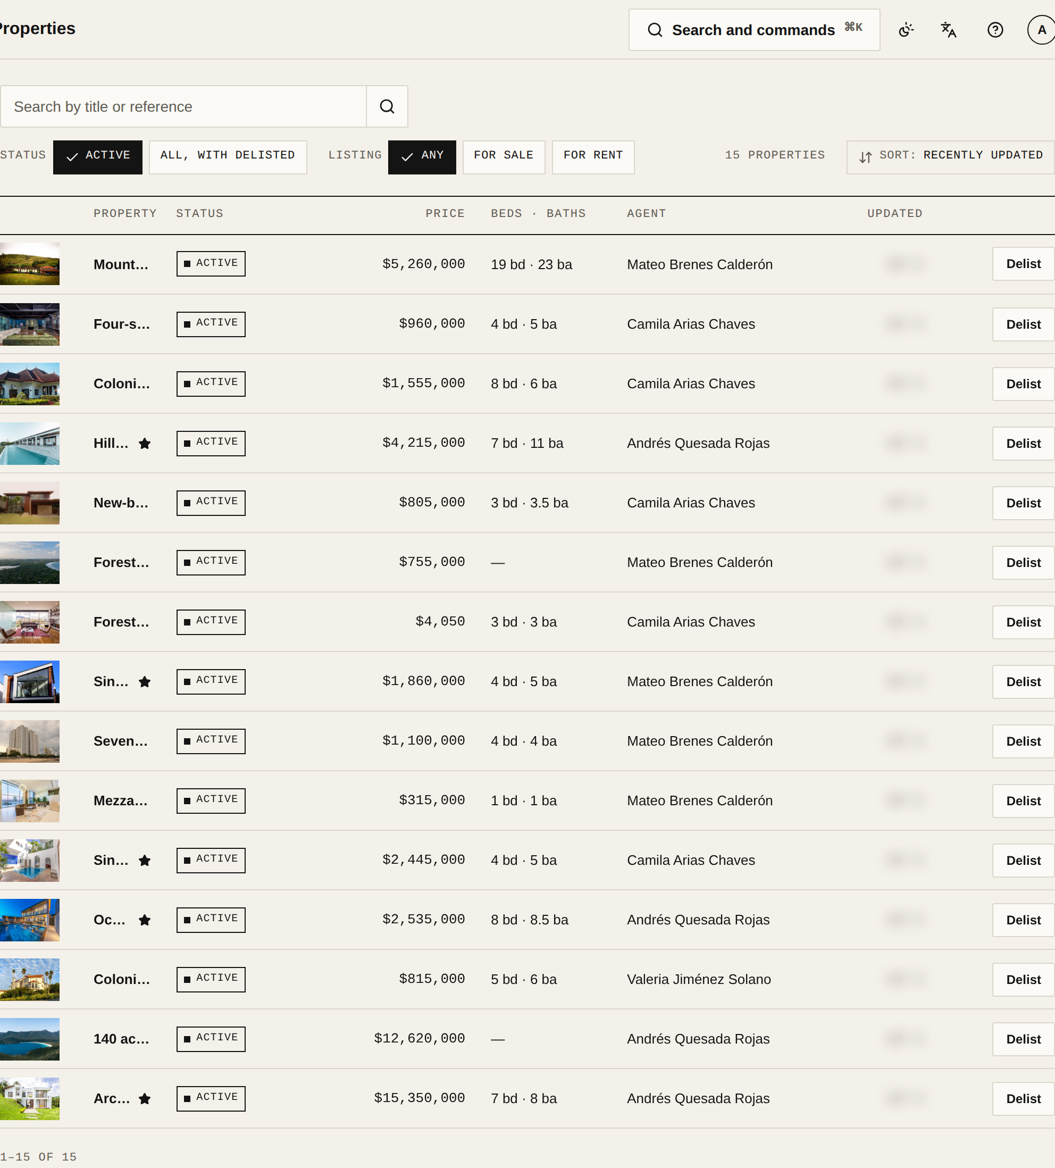
Task: Delist the Mount… property
Action: pos(1023,264)
